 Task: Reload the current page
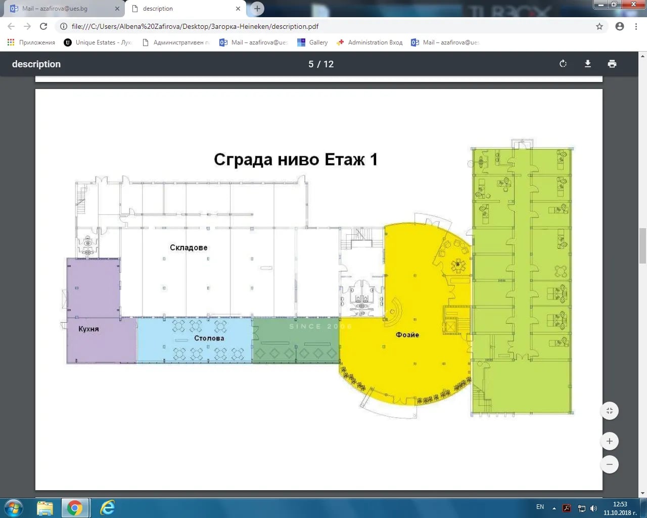(43, 26)
